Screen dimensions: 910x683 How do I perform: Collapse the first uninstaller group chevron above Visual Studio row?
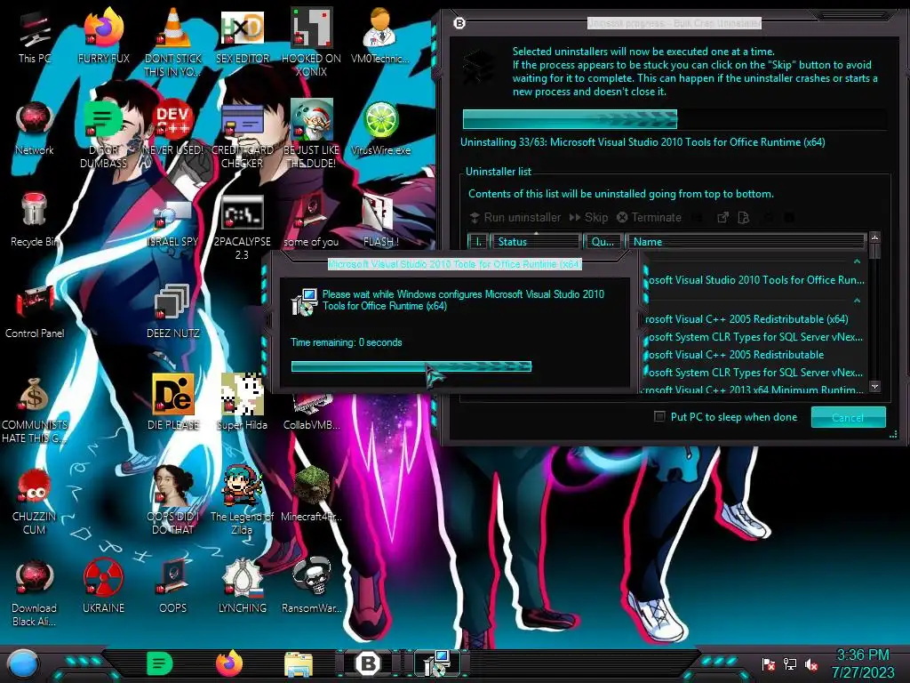point(857,262)
